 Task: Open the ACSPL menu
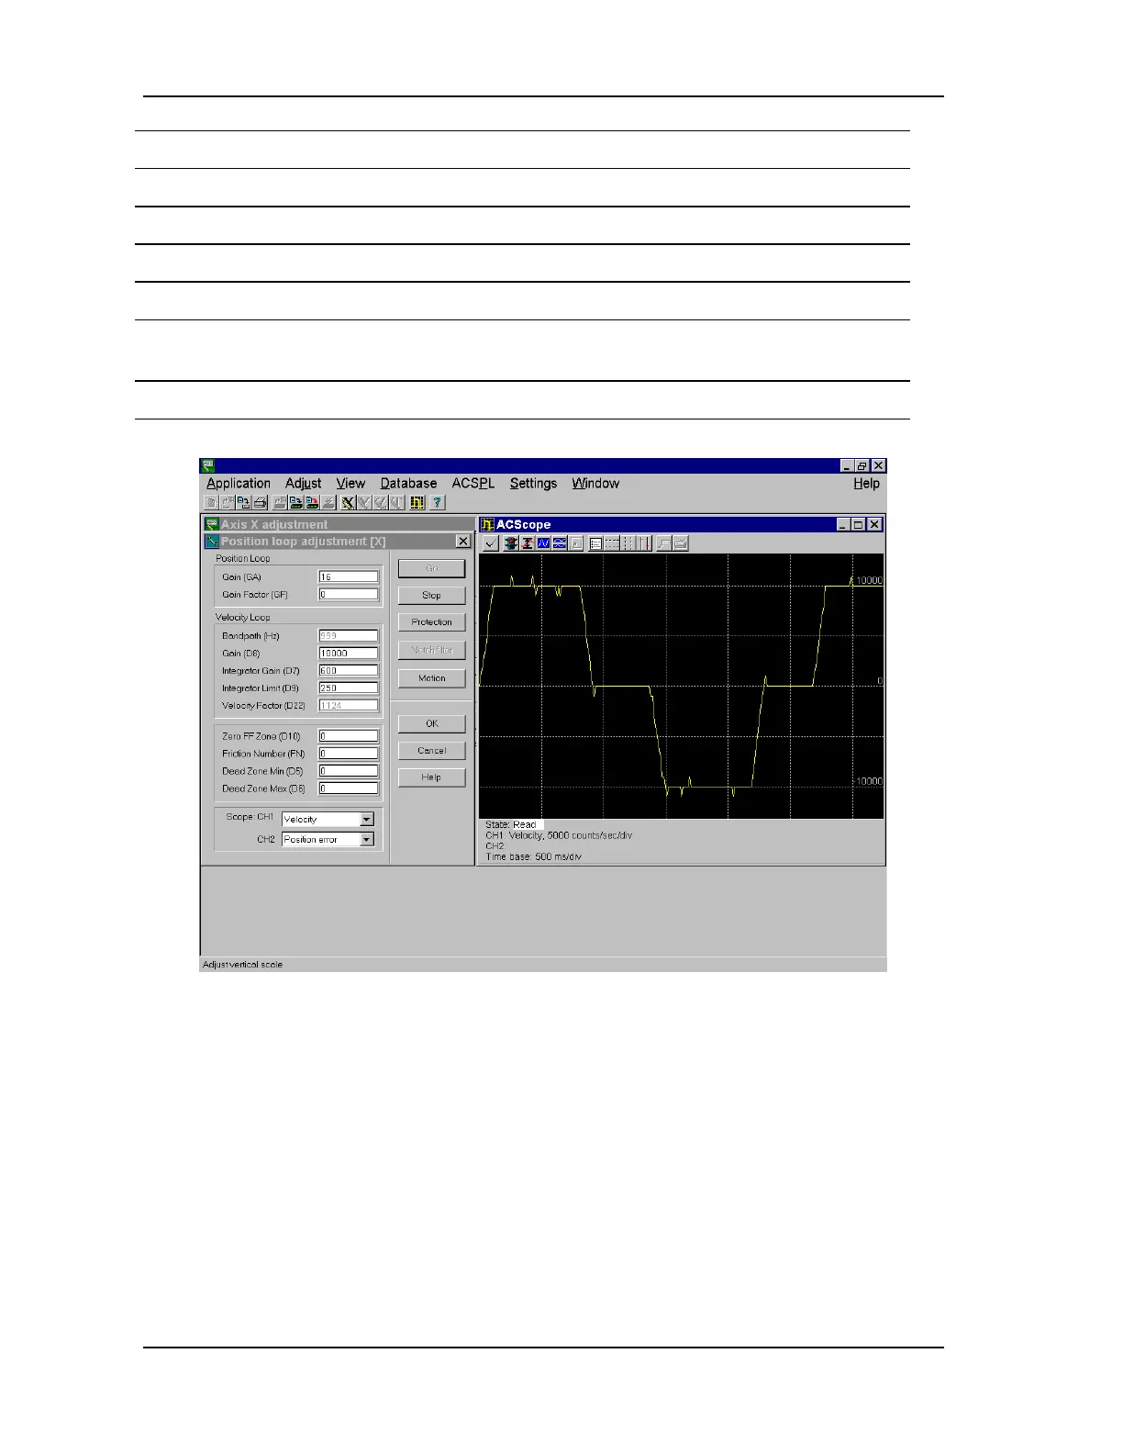[x=473, y=483]
